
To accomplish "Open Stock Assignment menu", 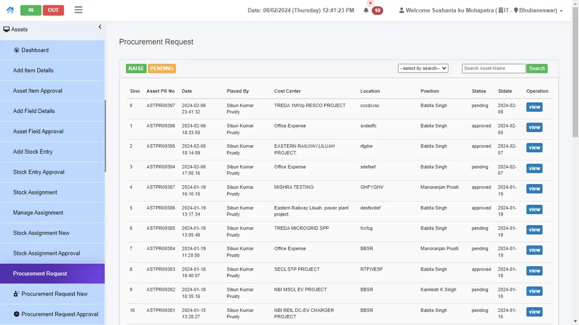I will pos(52,192).
